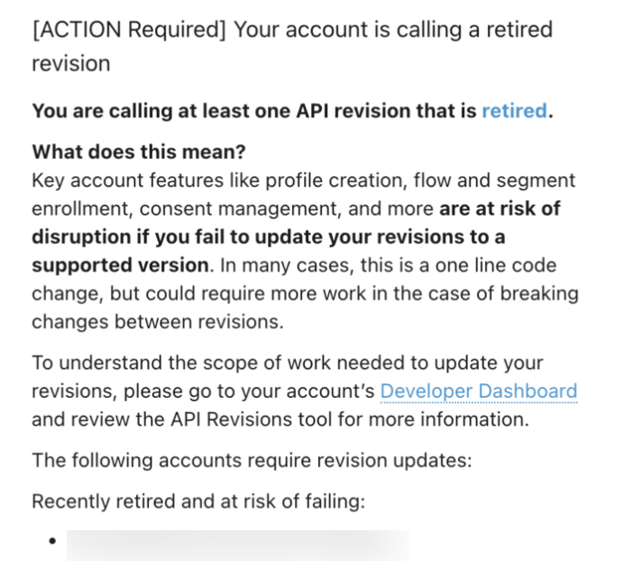Click the bold "supported version" phrase
633x570 pixels.
120,266
